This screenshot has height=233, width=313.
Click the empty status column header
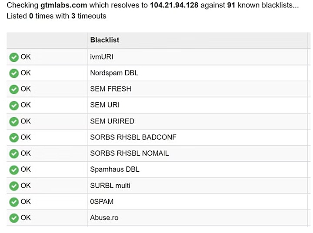[47, 40]
